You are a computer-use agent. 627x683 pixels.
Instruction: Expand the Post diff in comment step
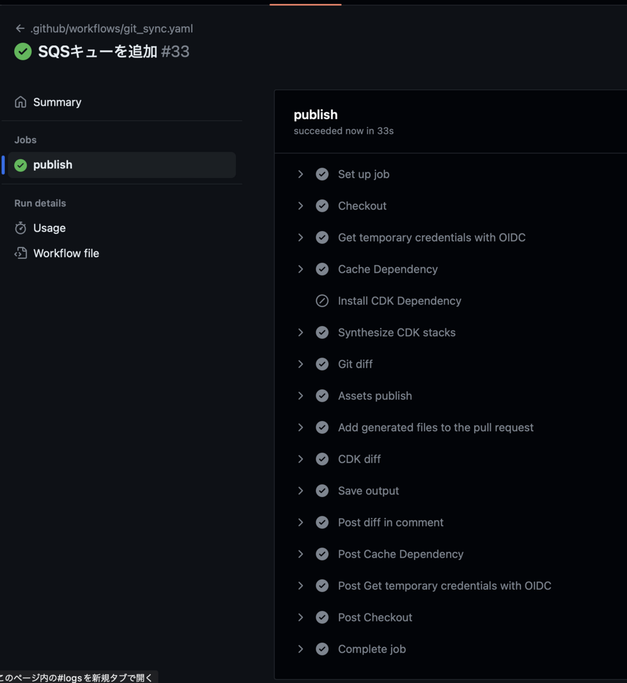point(301,522)
